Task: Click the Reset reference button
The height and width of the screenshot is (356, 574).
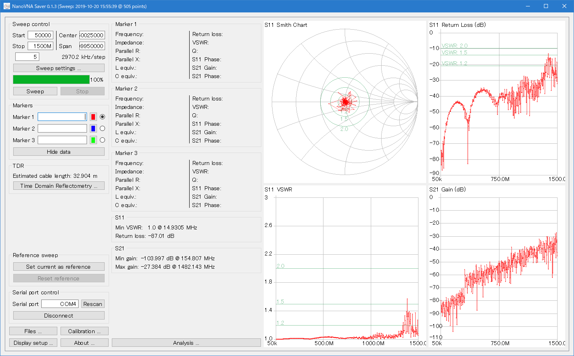Action: coord(59,278)
